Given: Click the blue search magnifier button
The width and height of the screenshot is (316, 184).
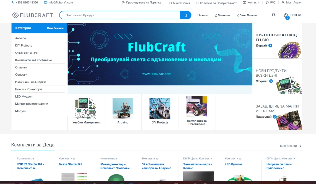Looking at the screenshot, I should pos(185,15).
